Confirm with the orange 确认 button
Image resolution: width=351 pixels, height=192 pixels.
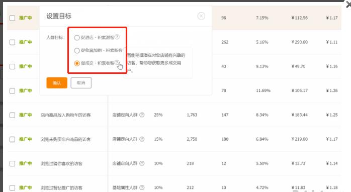click(x=57, y=83)
